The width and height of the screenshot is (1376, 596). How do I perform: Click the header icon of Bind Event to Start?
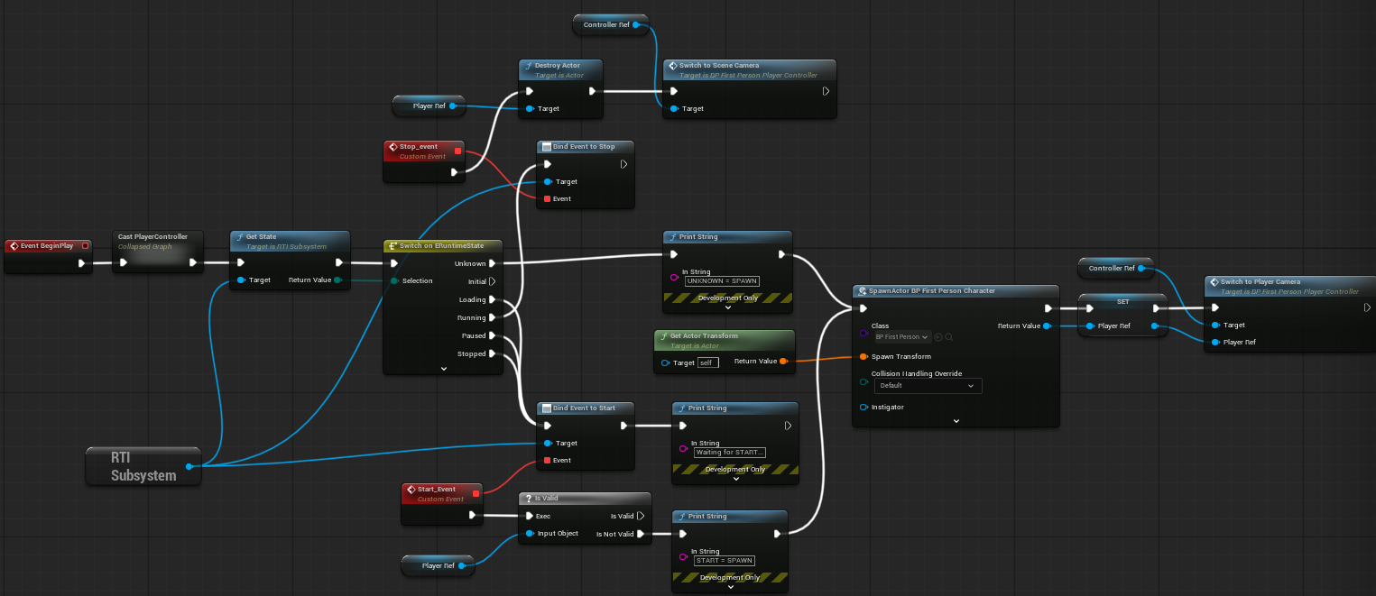[545, 408]
